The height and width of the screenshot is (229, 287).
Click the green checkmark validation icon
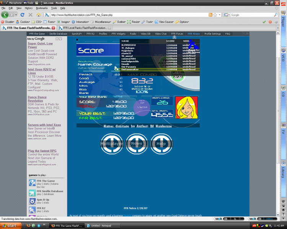(264, 22)
